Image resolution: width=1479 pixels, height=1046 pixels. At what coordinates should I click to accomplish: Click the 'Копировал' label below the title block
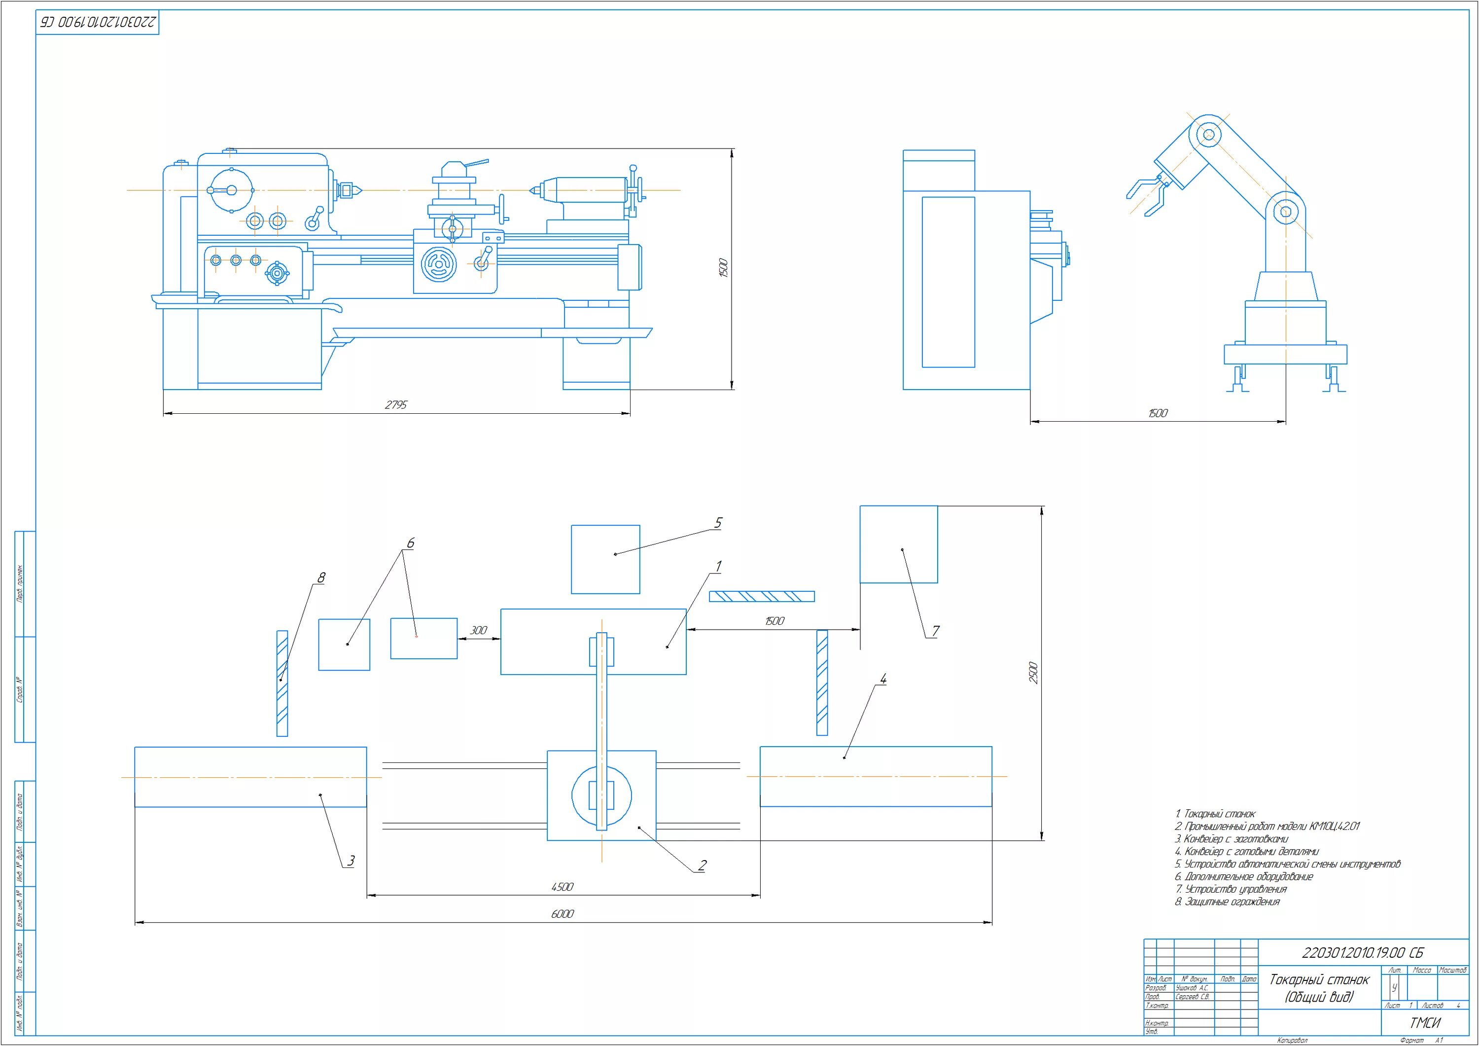[x=1292, y=1041]
